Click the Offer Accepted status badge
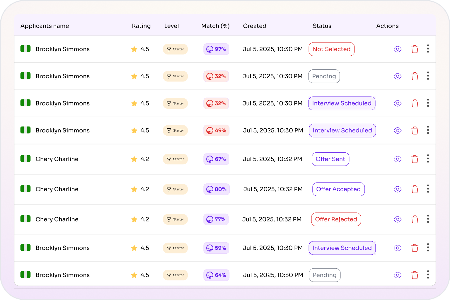 pyautogui.click(x=338, y=189)
